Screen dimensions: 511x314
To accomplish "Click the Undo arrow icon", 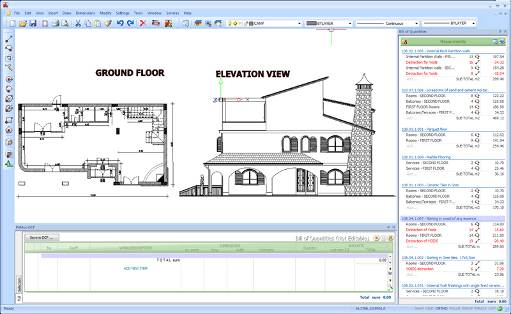I will 120,24.
